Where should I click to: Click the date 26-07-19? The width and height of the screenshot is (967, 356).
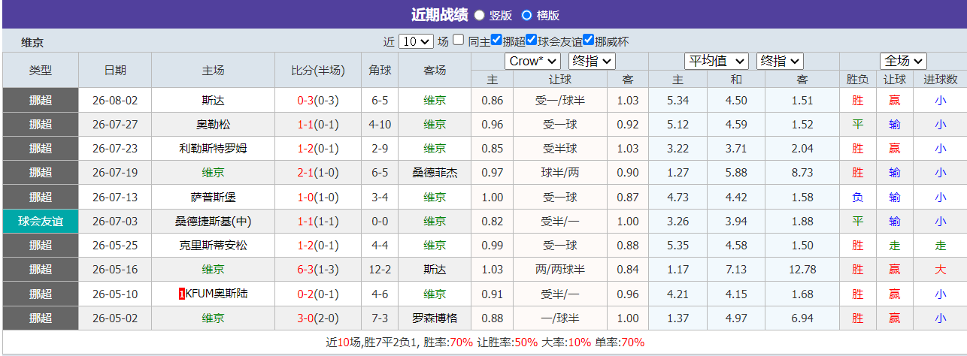click(x=115, y=173)
